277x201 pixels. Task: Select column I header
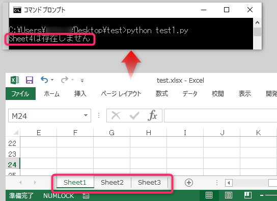(x=185, y=133)
